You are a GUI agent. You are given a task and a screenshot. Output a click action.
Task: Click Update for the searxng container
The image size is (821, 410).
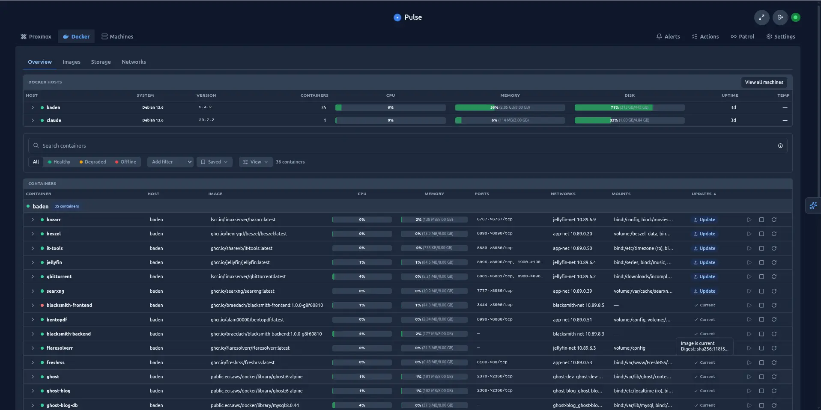(705, 291)
